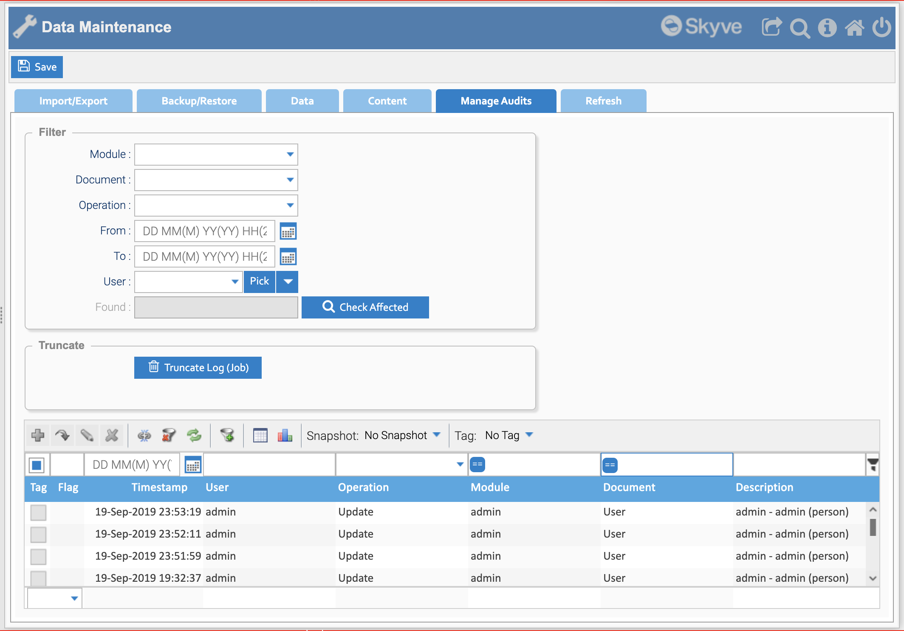Screen dimensions: 904x631
Task: Click the edit pencil icon in the grid toolbar
Action: 87,435
